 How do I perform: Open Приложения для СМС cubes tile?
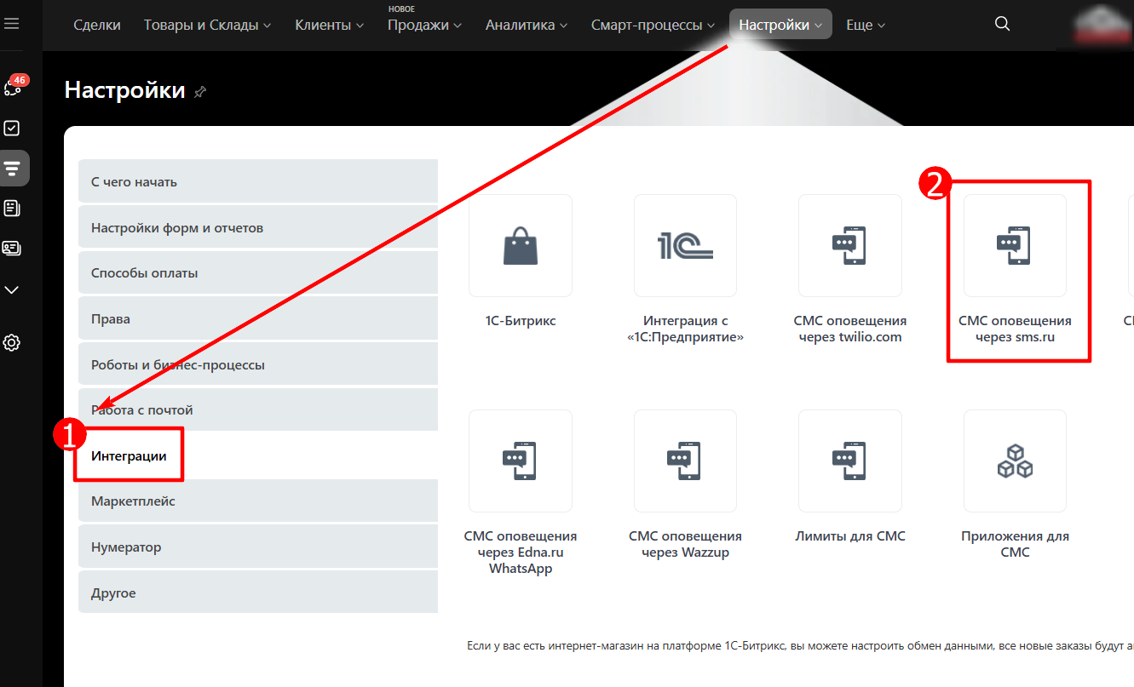pyautogui.click(x=1015, y=461)
